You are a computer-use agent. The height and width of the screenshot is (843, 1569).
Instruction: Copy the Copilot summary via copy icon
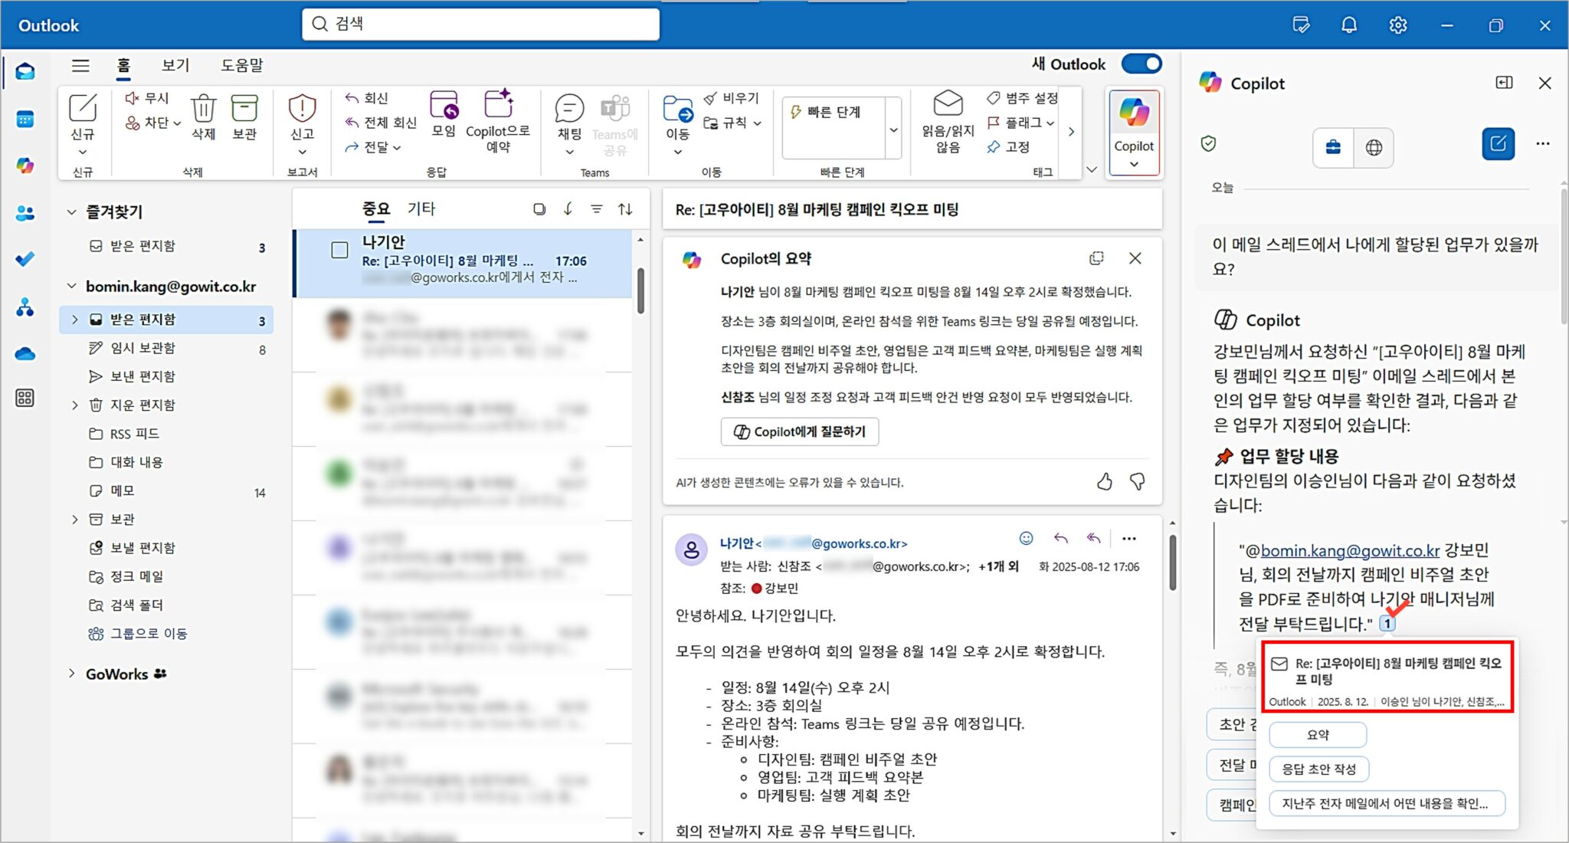point(1096,258)
